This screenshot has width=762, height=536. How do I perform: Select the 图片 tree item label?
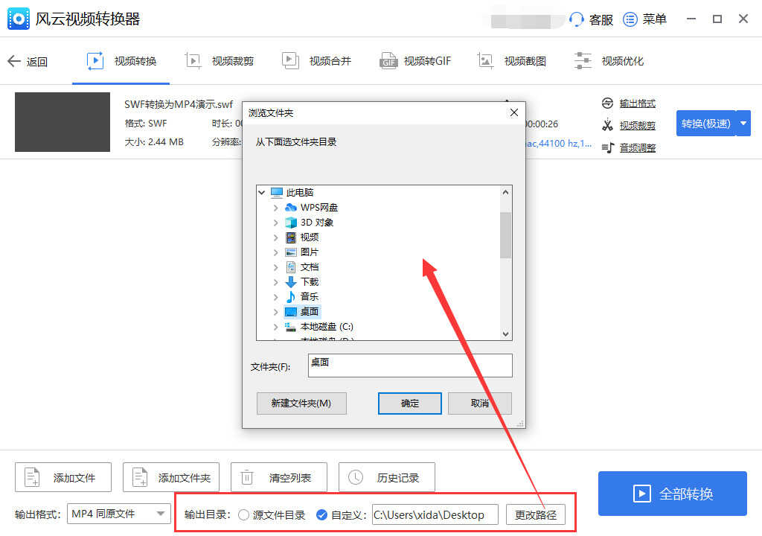[x=310, y=252]
